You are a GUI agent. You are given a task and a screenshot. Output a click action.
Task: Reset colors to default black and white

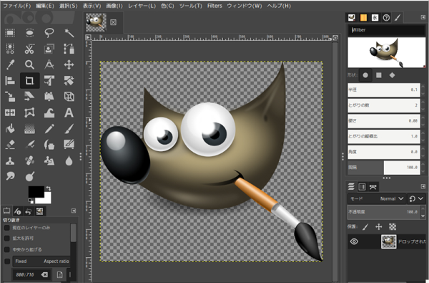[x=31, y=201]
